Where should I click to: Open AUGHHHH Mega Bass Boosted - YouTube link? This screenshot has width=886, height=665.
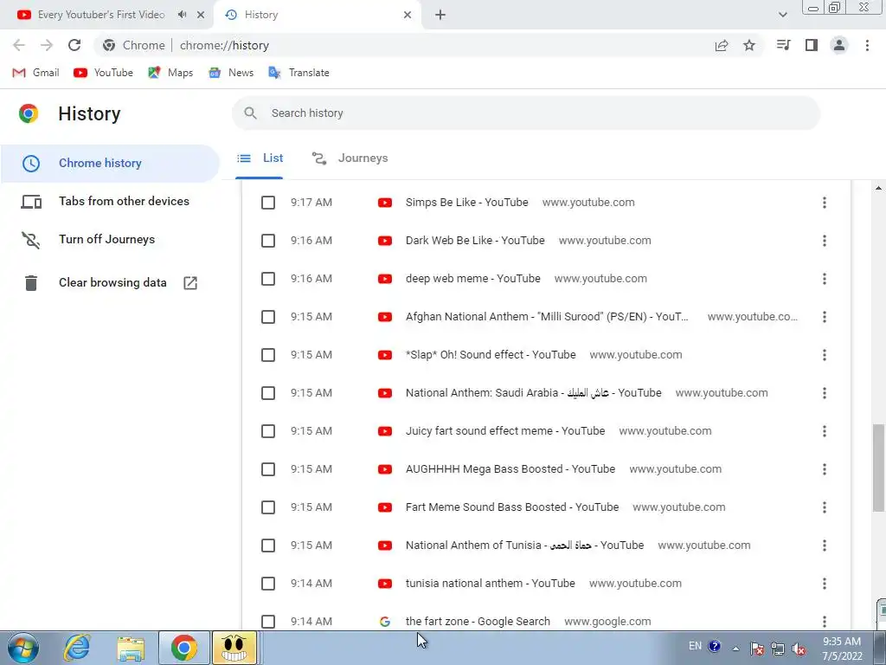pos(510,469)
